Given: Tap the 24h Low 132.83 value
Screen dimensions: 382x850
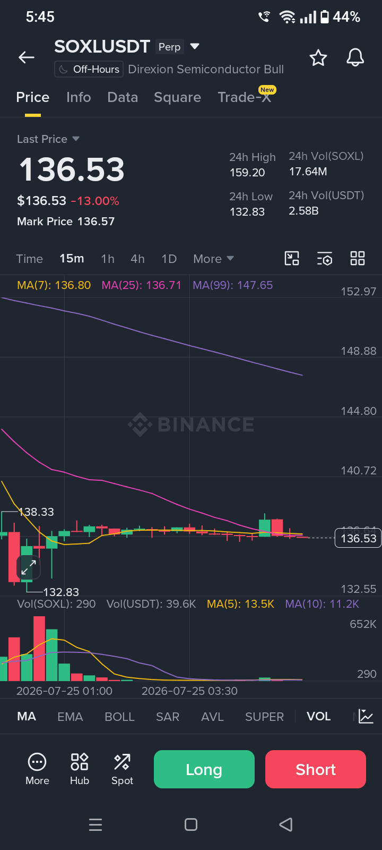Looking at the screenshot, I should [x=247, y=212].
